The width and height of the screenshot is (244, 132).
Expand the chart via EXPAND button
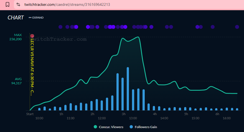(36, 17)
